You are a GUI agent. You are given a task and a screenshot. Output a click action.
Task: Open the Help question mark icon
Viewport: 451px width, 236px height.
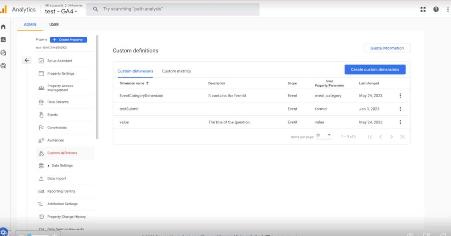click(436, 9)
